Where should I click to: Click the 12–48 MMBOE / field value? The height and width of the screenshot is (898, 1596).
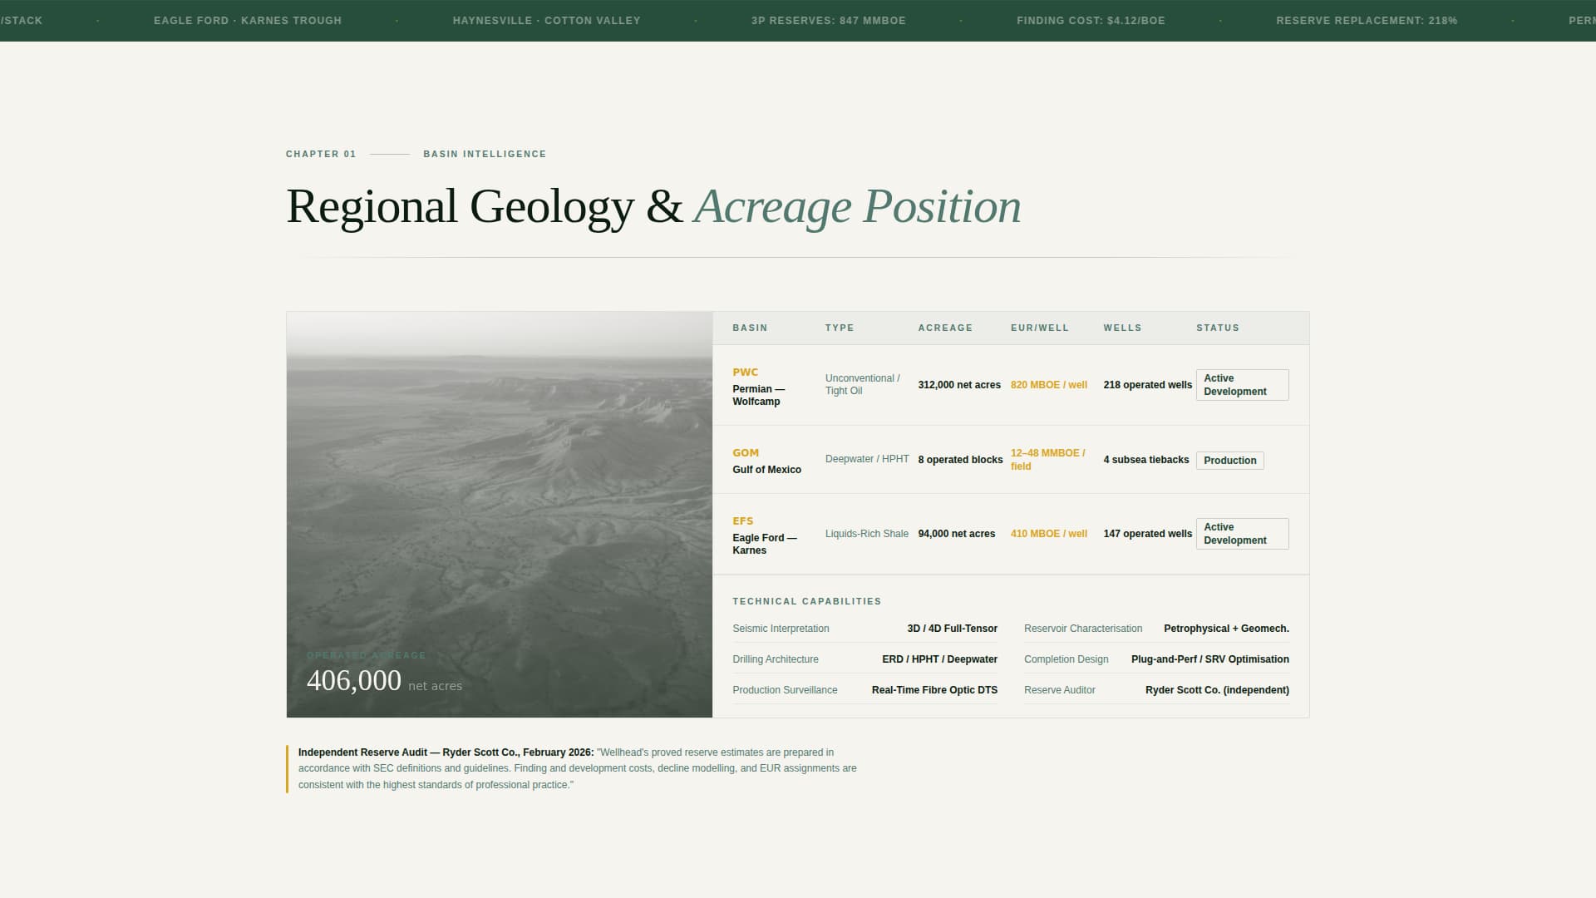click(1048, 460)
